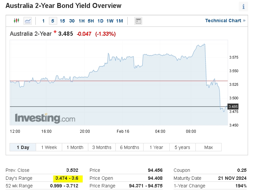Open the Technical Chart link
Image resolution: width=253 pixels, height=196 pixels.
click(x=225, y=21)
